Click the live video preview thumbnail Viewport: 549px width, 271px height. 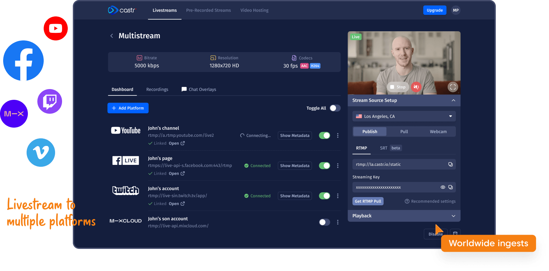404,63
